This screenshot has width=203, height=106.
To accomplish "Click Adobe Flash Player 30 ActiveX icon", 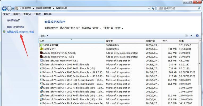I will click(41, 53).
